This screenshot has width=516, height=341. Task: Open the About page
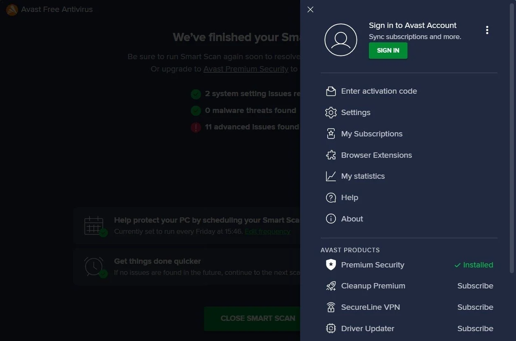point(352,219)
